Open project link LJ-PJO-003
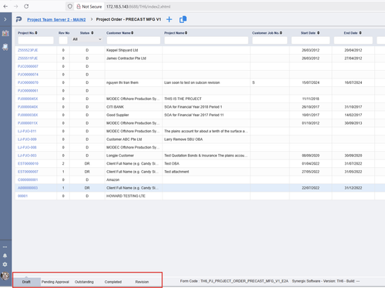385x288 pixels. tap(27, 156)
